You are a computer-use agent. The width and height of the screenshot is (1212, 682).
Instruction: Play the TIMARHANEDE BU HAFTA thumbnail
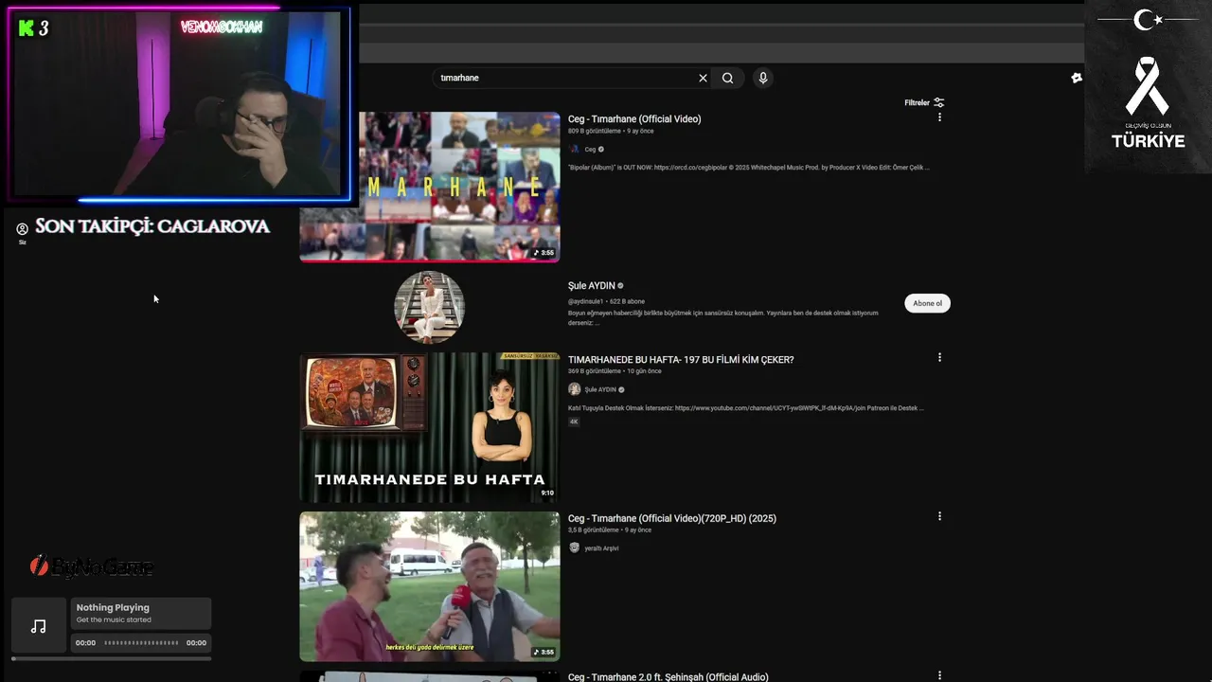(429, 427)
